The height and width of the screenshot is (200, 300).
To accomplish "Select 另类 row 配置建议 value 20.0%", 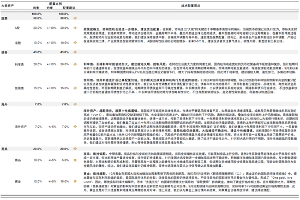I will coord(64,149).
